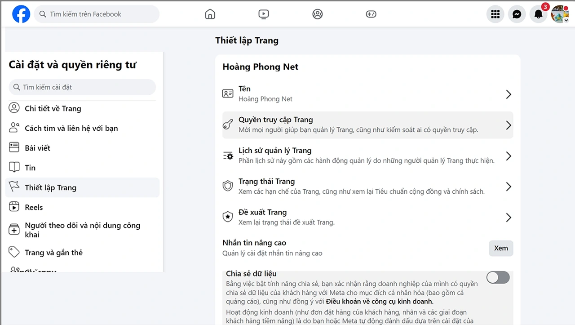575x325 pixels.
Task: Open the Home feed icon
Action: coord(210,14)
